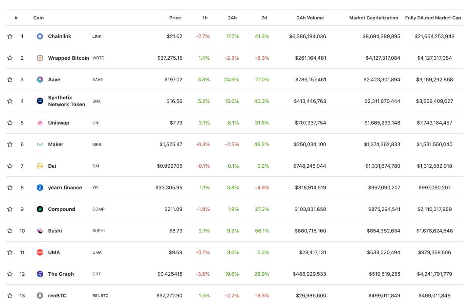Toggle the star next to renBTC

click(x=10, y=295)
